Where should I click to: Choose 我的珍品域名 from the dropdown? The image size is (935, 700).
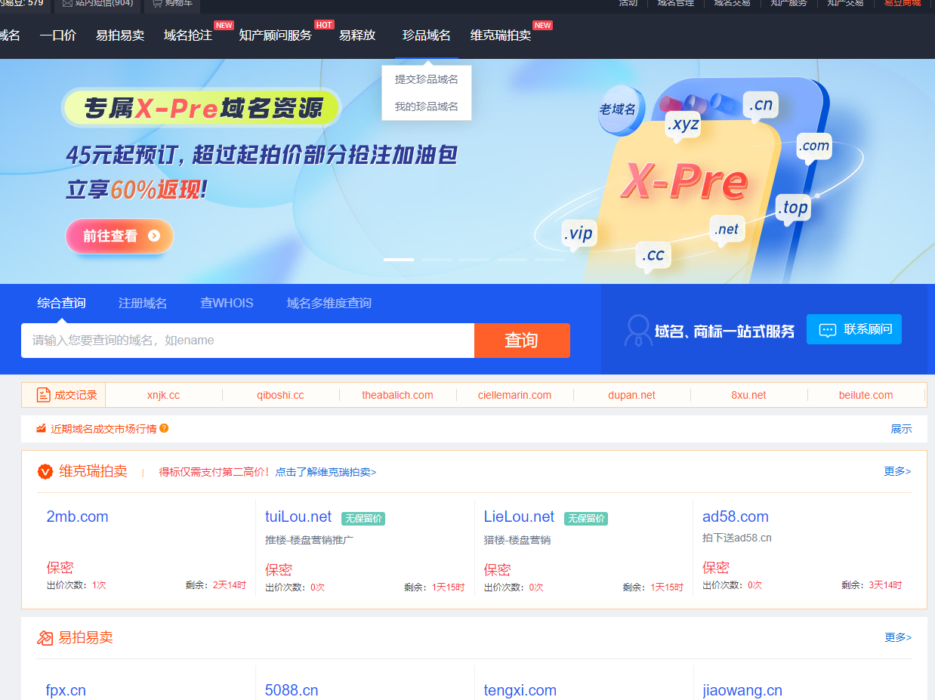(x=427, y=106)
